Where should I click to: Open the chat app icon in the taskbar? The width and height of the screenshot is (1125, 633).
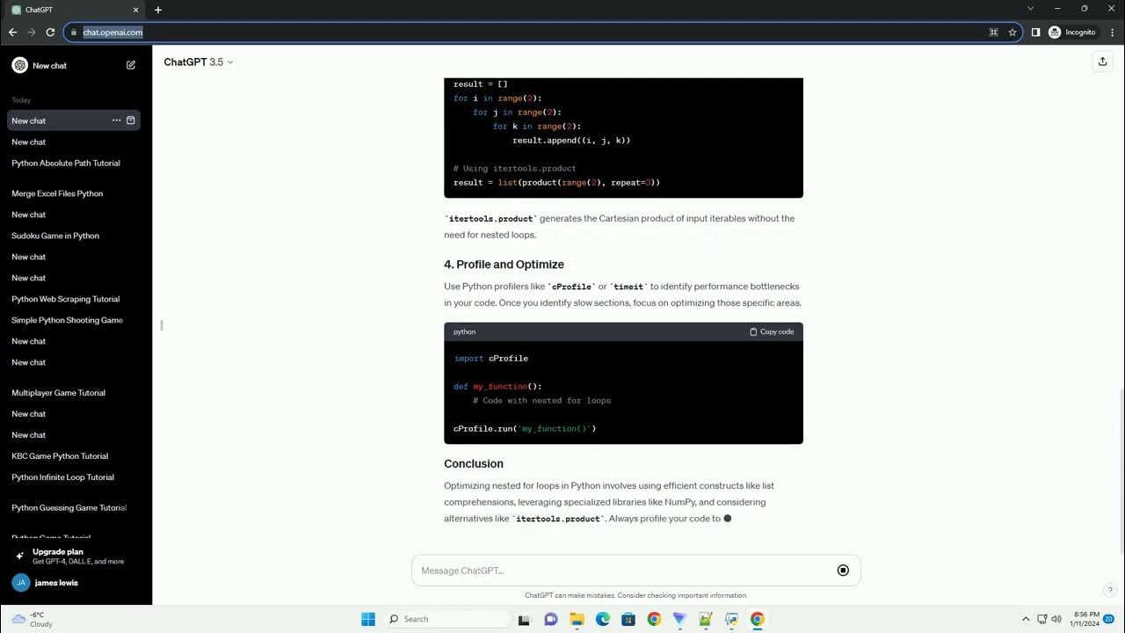click(x=551, y=619)
